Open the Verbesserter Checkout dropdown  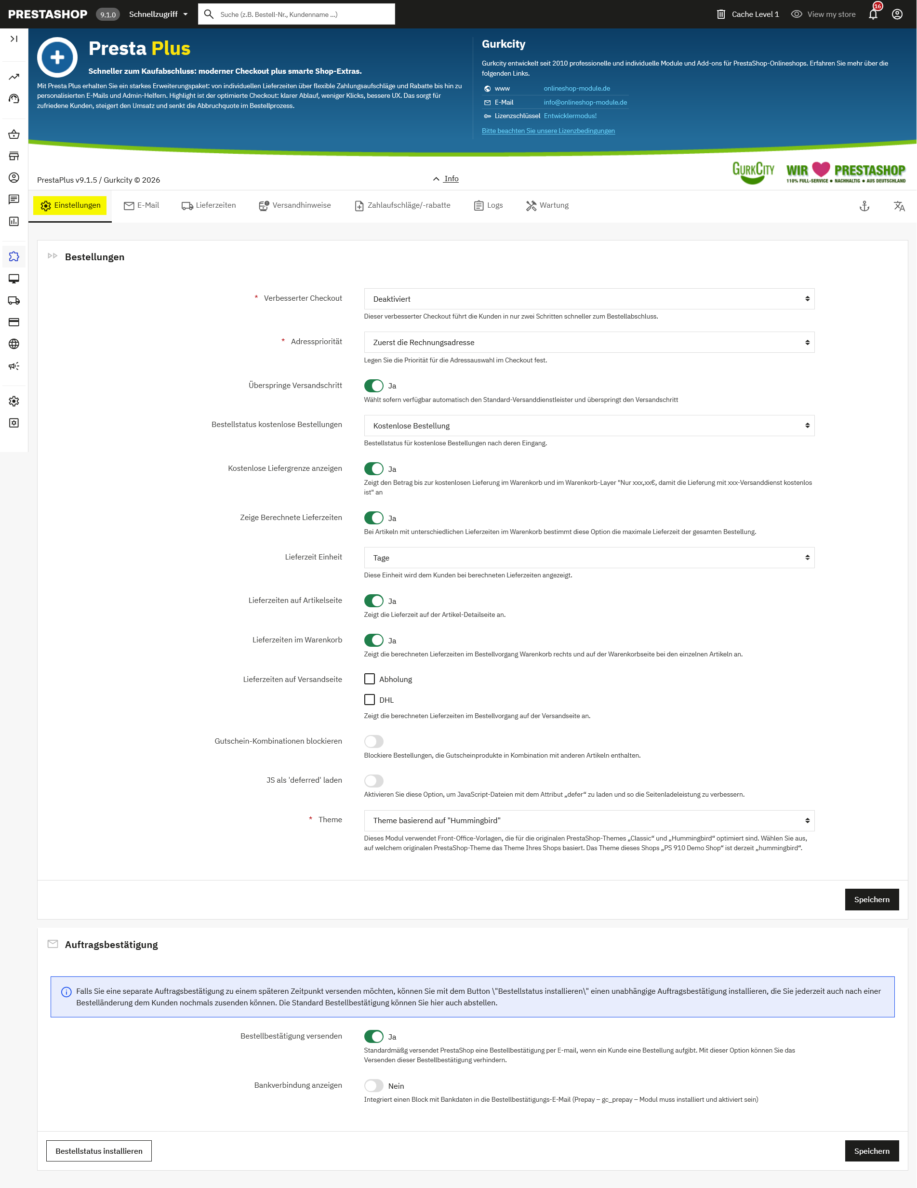click(590, 299)
